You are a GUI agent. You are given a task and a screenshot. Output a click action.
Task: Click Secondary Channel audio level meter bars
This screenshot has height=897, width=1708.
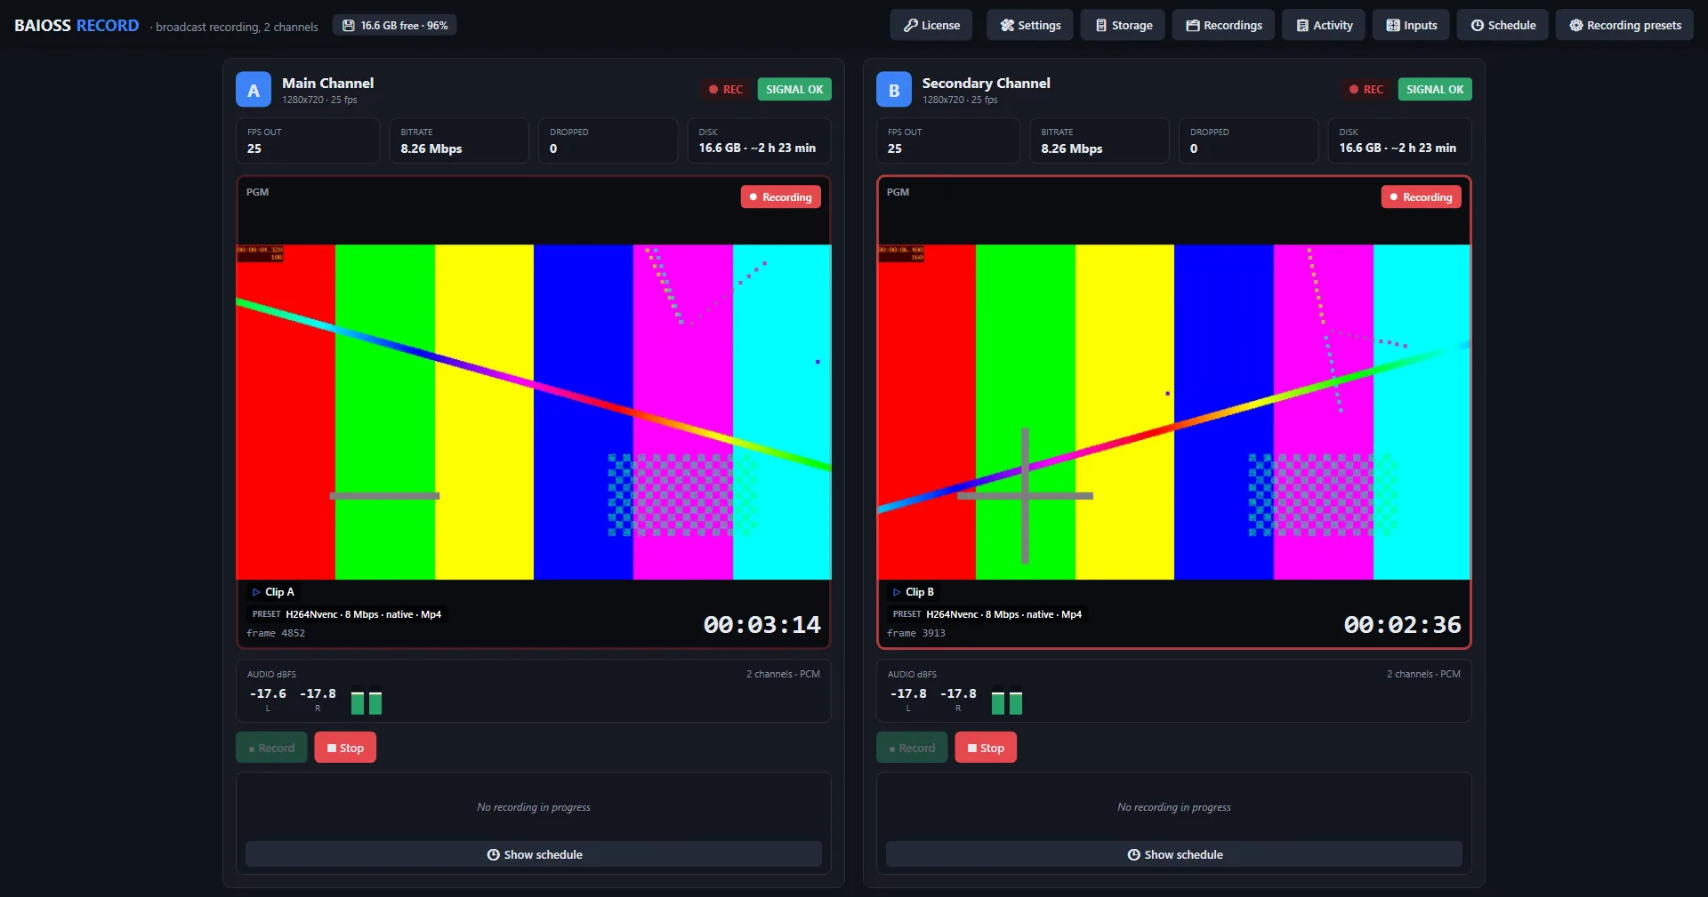(1007, 703)
